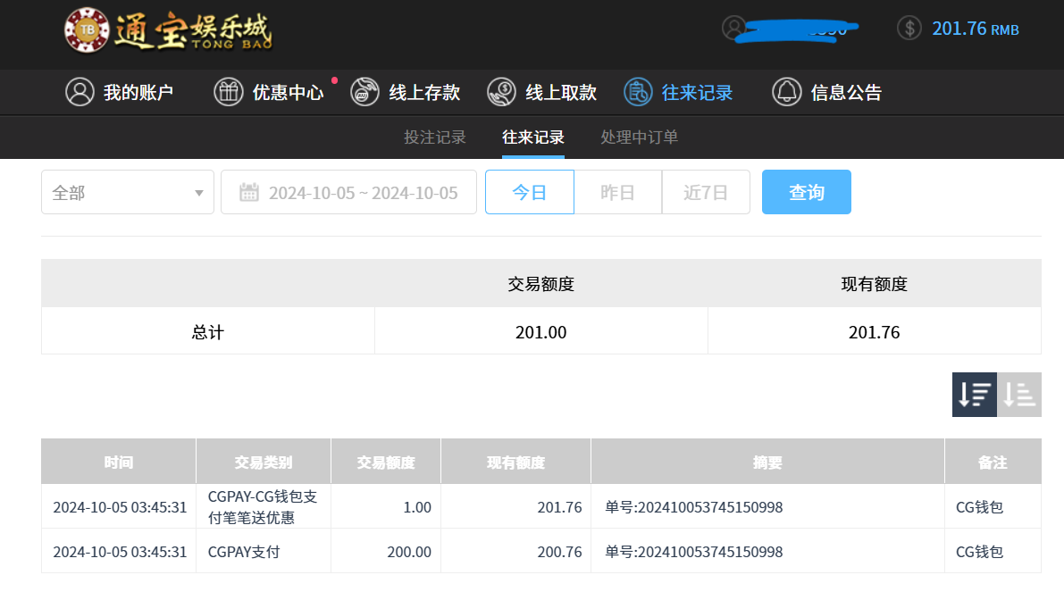Select 昨日 date range option

[x=617, y=192]
